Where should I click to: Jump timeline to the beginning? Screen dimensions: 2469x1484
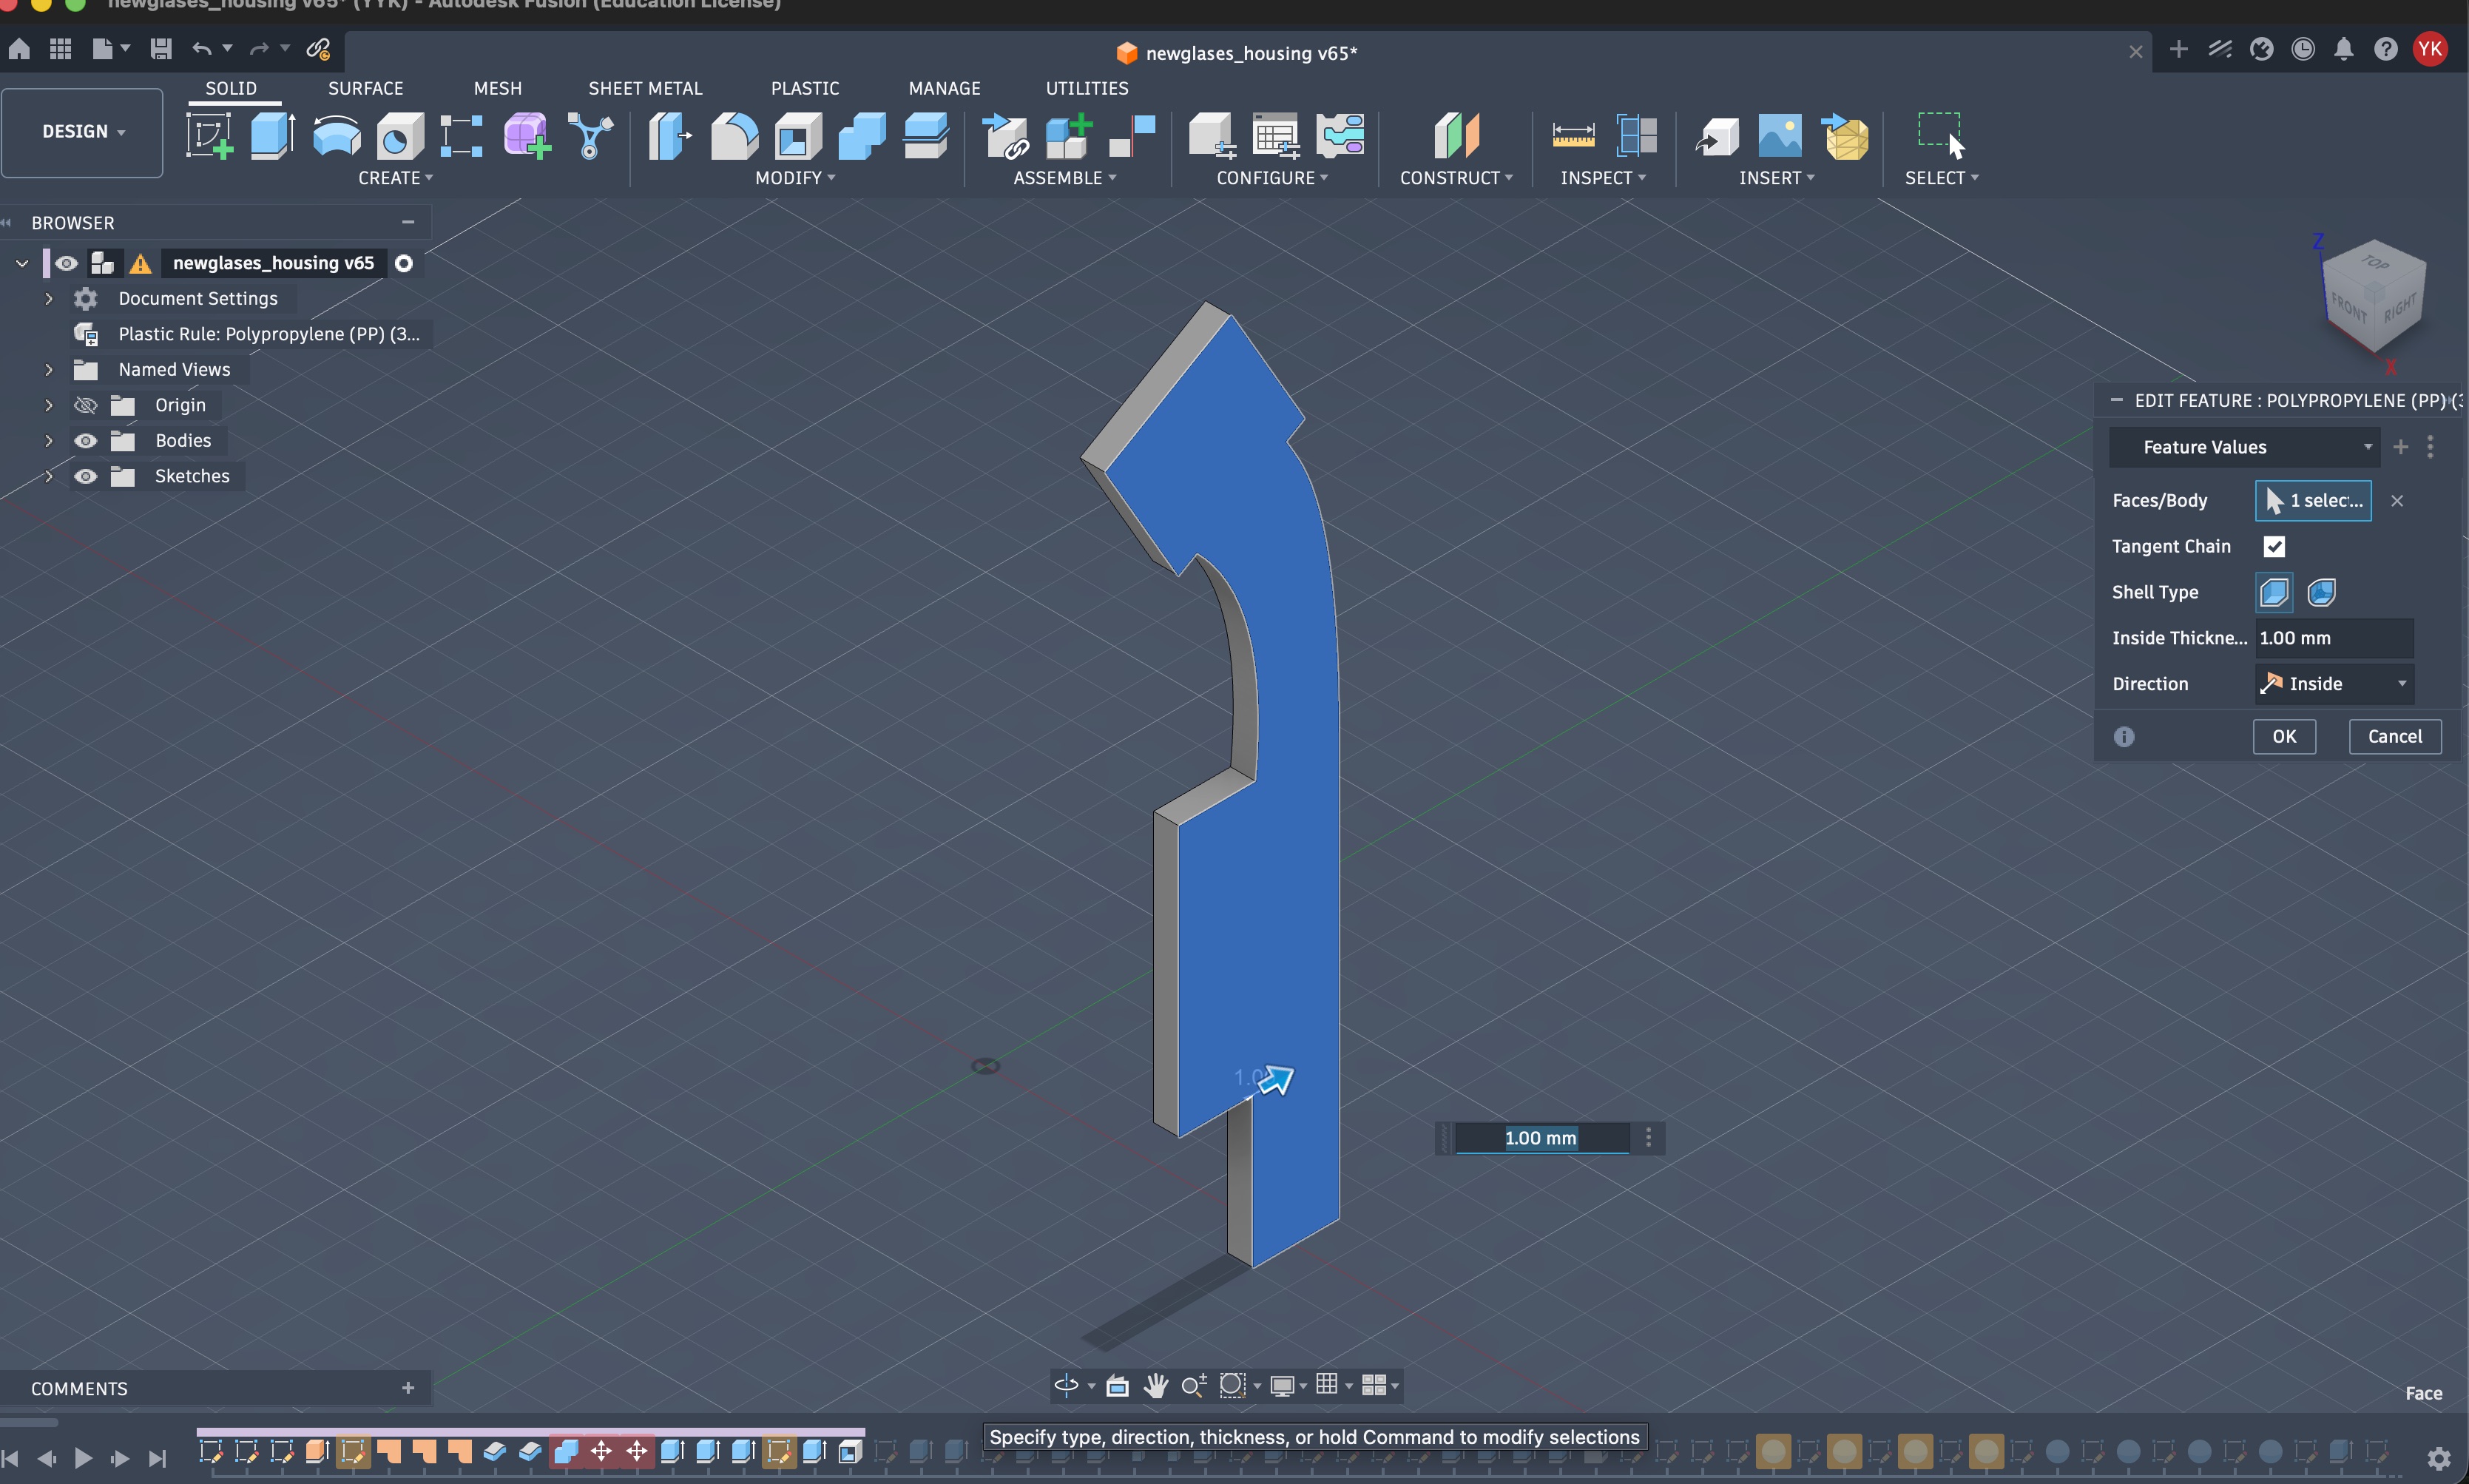pyautogui.click(x=11, y=1458)
